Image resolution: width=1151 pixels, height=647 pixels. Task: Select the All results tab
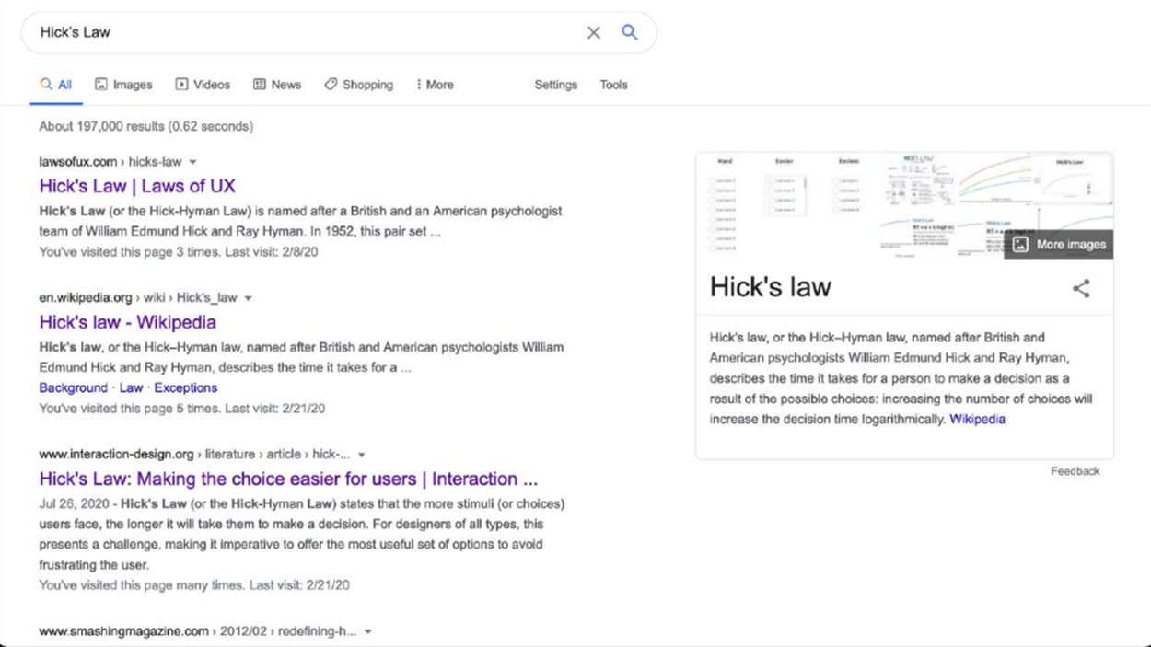click(55, 85)
